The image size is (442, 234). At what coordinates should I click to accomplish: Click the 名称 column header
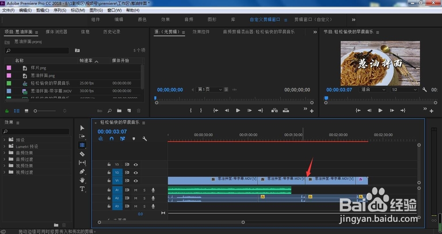(x=19, y=60)
